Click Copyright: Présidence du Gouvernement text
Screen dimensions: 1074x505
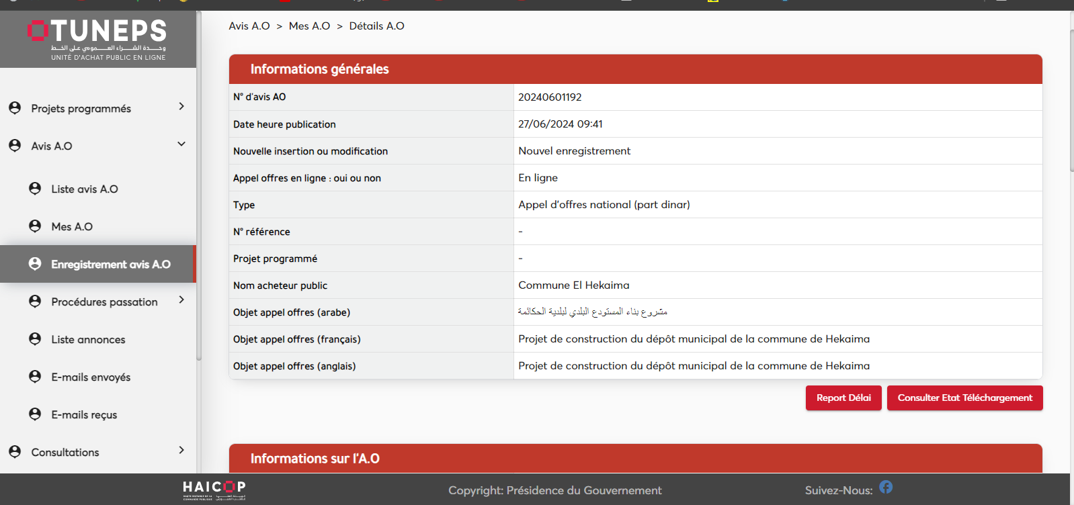(555, 490)
